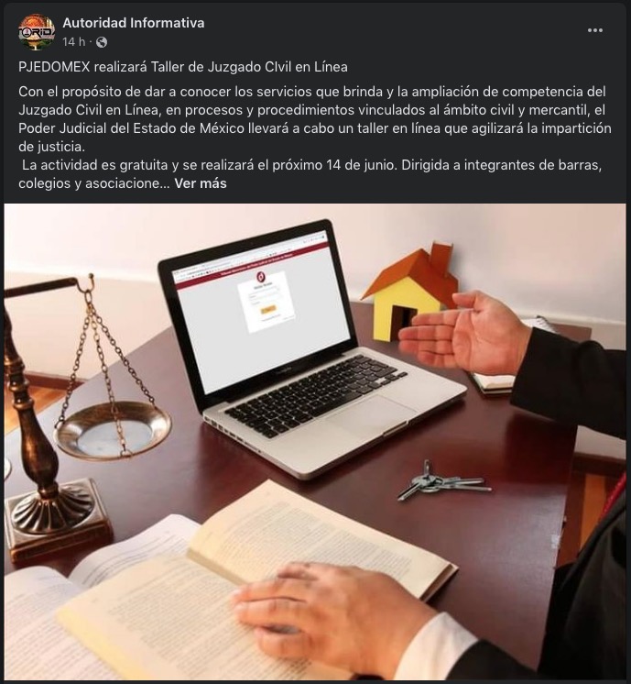Open the three-dot post options menu
631x684 pixels.
click(595, 30)
